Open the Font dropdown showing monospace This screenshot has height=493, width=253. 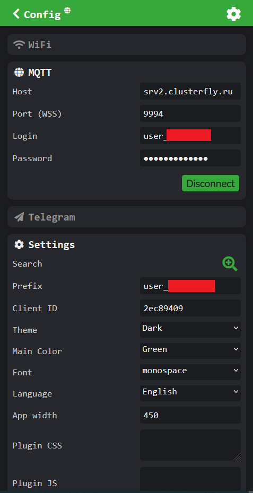pyautogui.click(x=190, y=372)
